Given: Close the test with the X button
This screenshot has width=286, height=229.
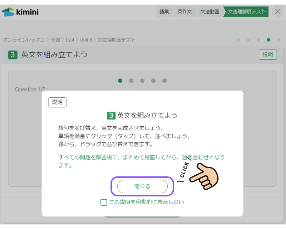Looking at the screenshot, I should (x=277, y=12).
